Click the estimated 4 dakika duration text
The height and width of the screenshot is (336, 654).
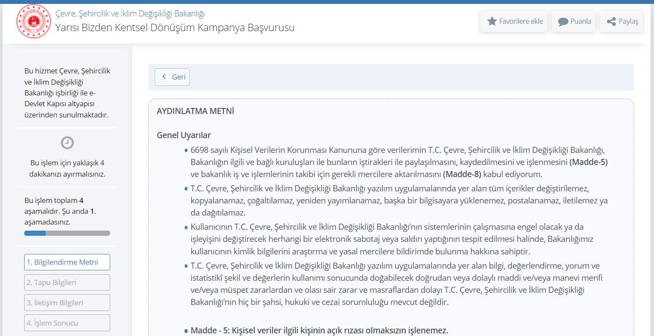[x=67, y=169]
